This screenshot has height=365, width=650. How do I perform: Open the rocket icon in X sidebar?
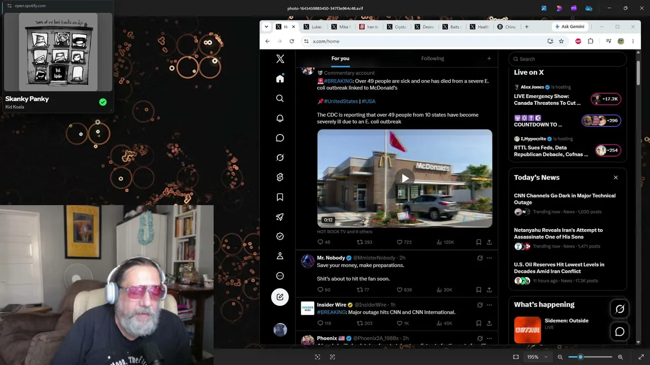pyautogui.click(x=280, y=217)
